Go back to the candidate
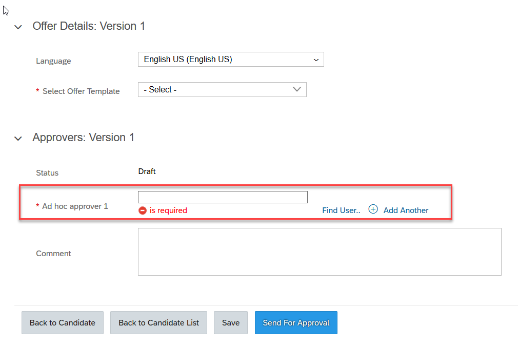Image resolution: width=518 pixels, height=346 pixels. (63, 322)
